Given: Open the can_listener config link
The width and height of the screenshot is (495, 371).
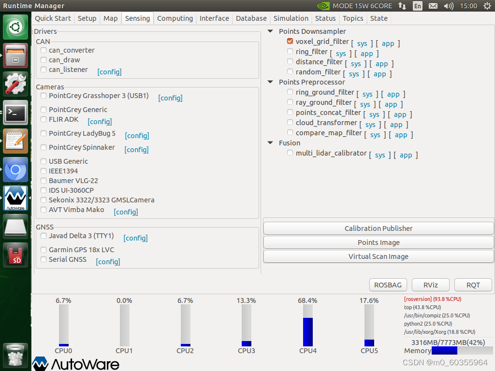Looking at the screenshot, I should click(x=109, y=72).
